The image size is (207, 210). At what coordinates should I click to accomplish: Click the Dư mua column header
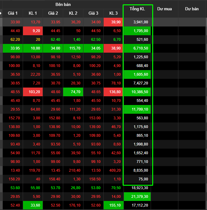(x=165, y=9)
